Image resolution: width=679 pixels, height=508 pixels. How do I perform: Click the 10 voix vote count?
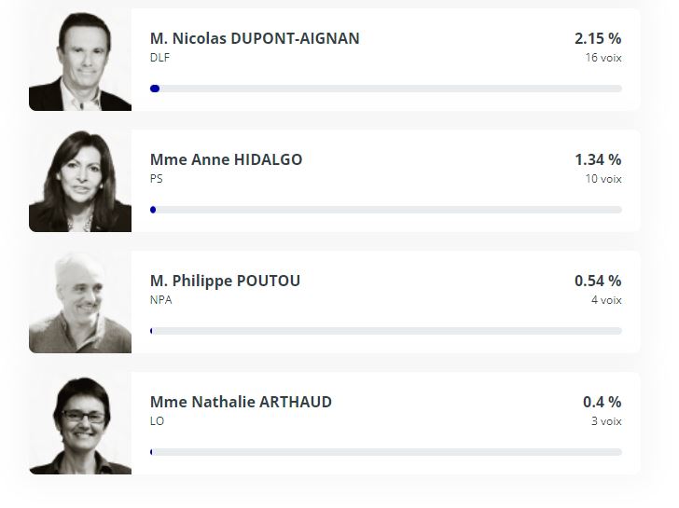(603, 179)
